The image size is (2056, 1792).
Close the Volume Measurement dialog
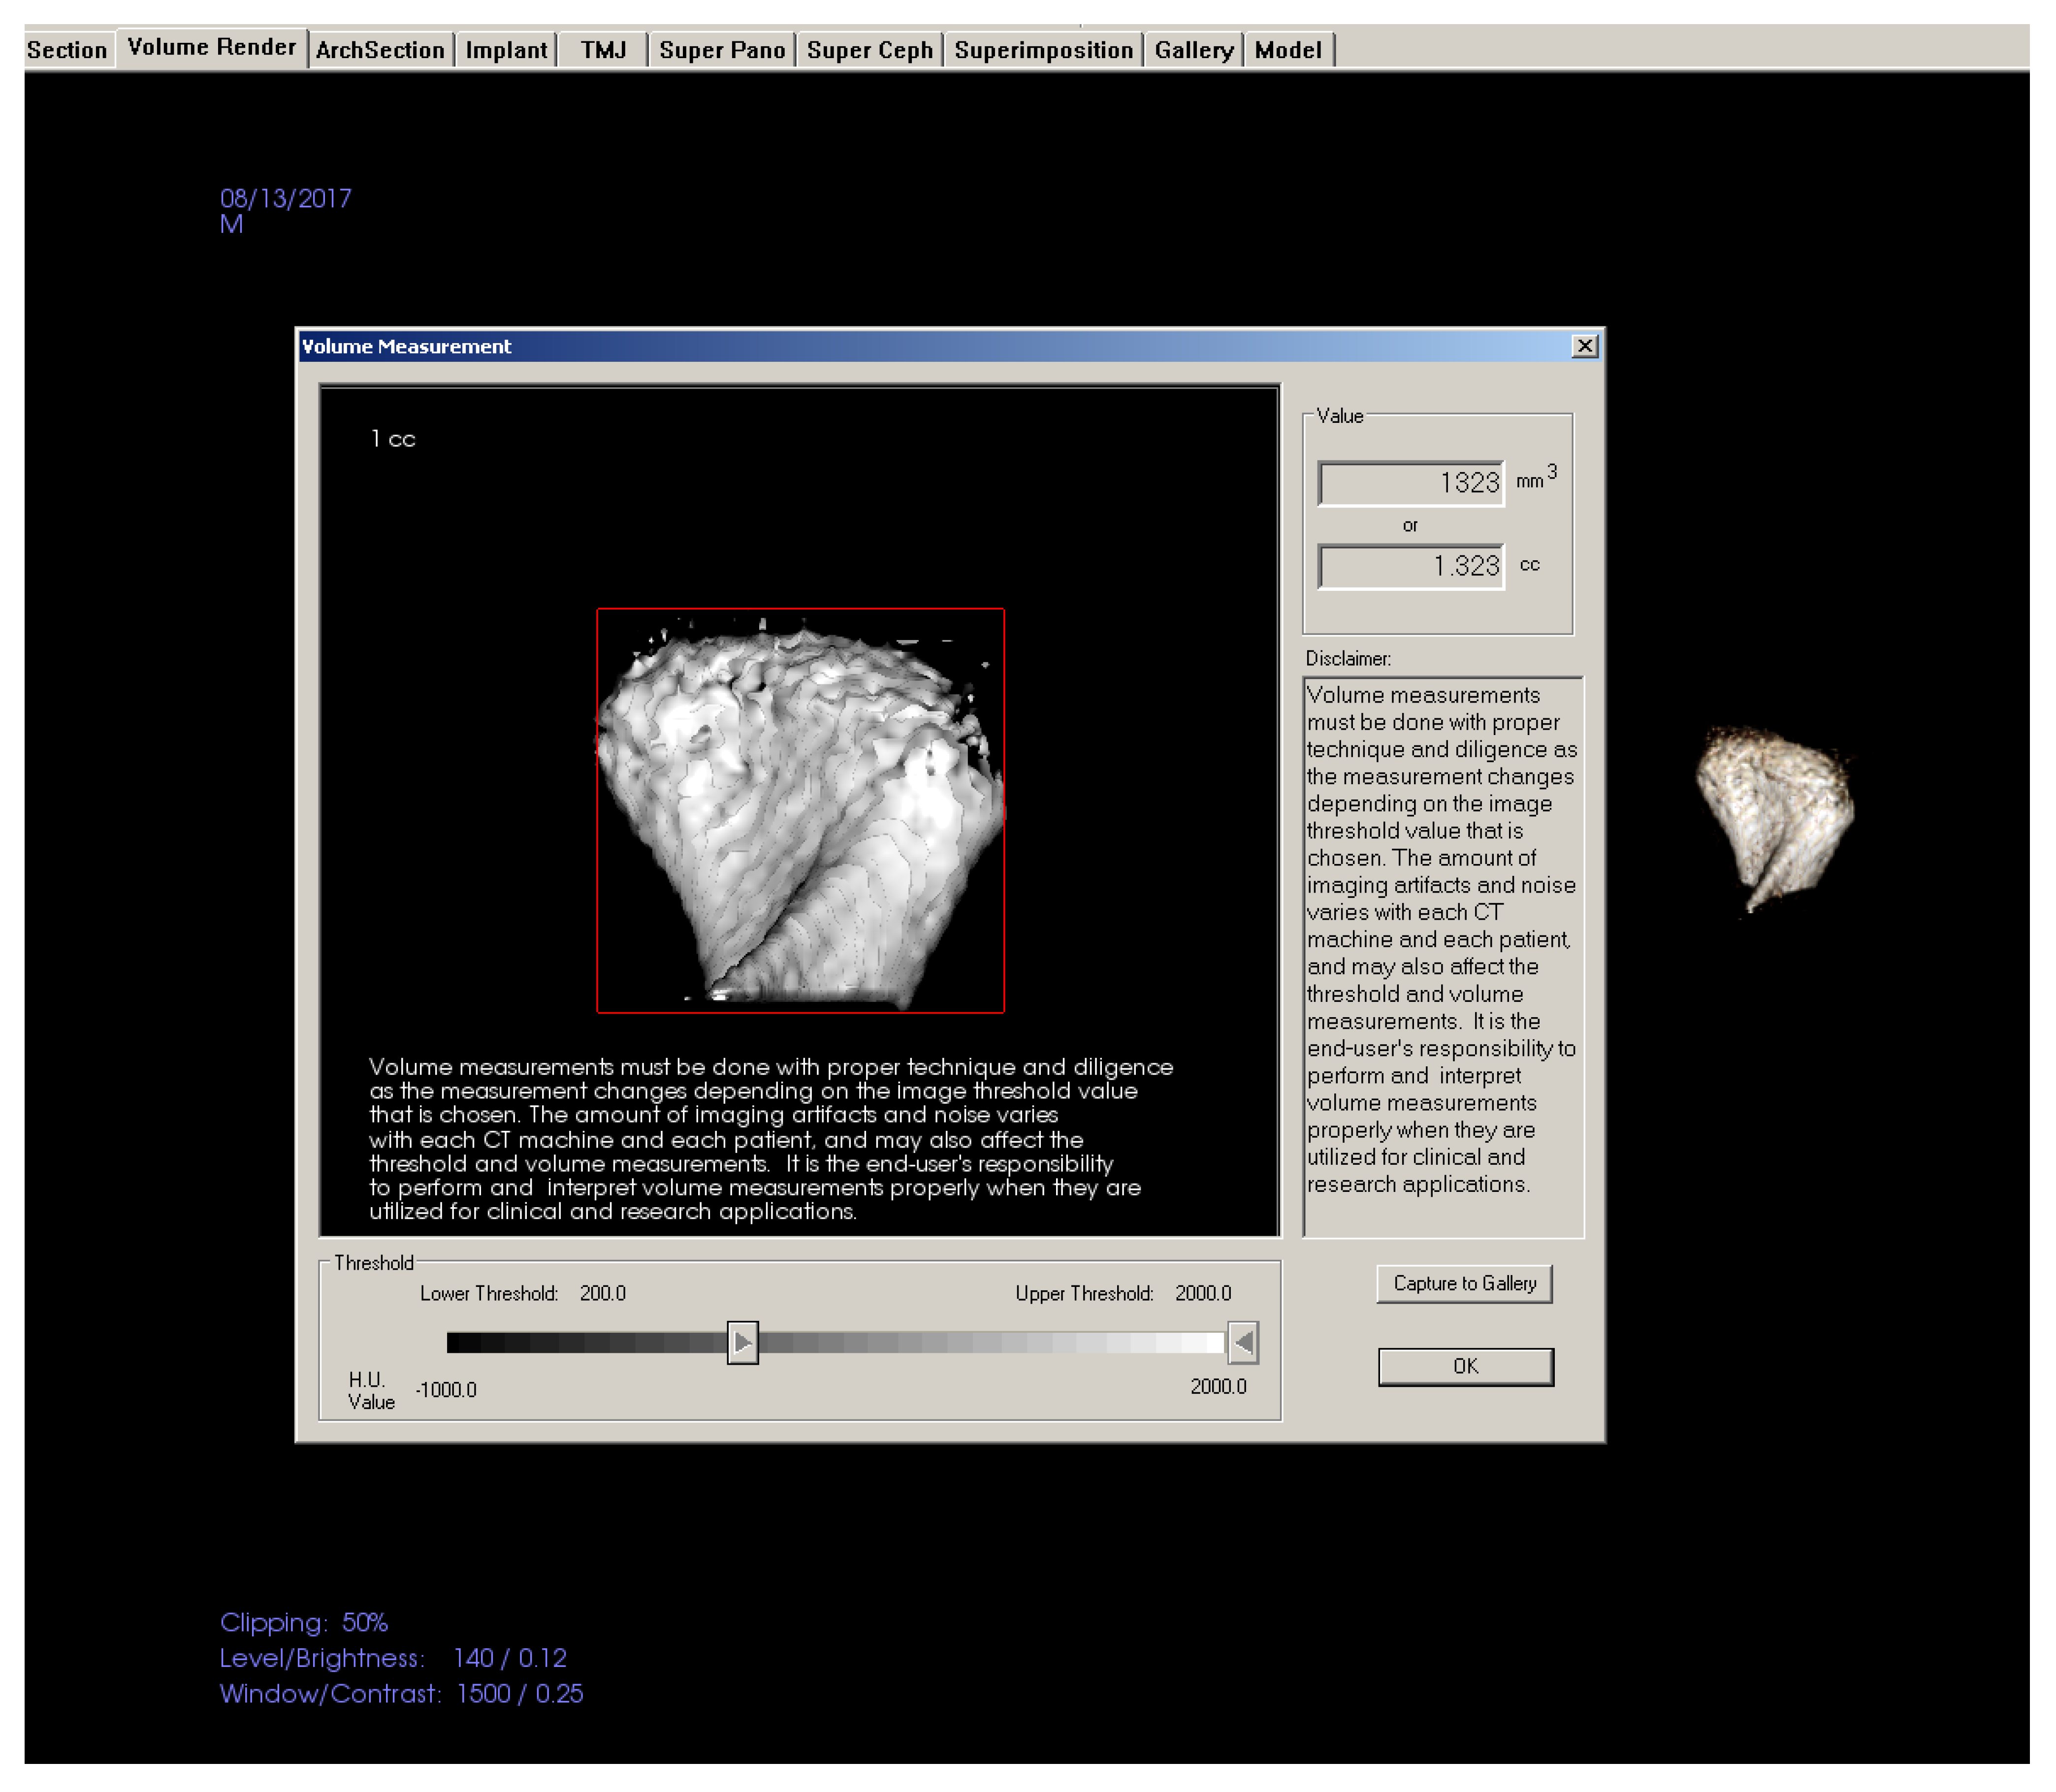[x=1584, y=346]
